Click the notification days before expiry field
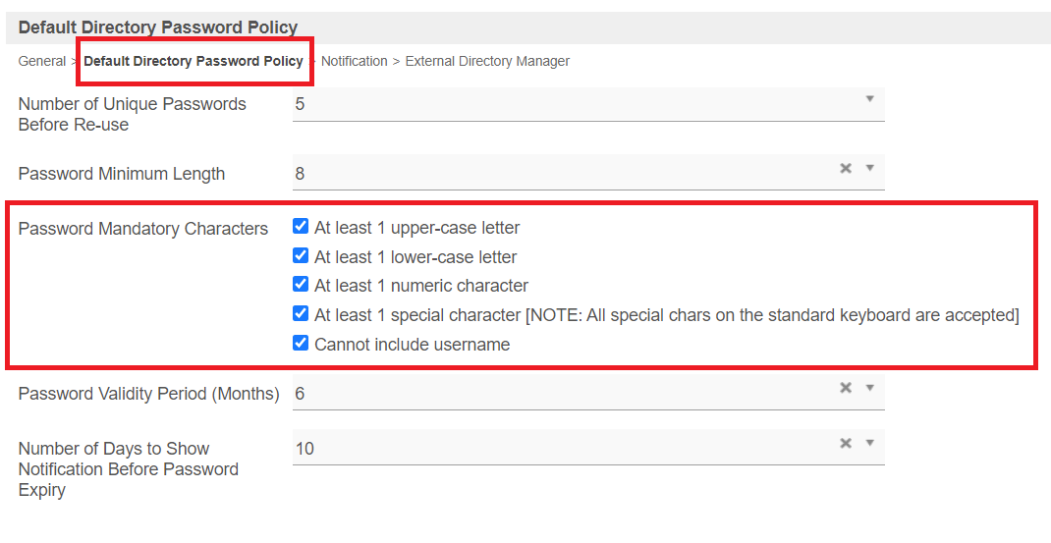This screenshot has height=543, width=1051. (x=560, y=449)
